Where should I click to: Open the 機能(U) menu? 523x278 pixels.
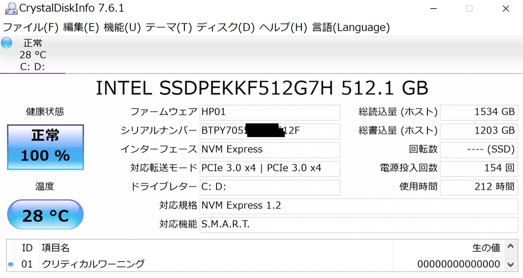122,27
